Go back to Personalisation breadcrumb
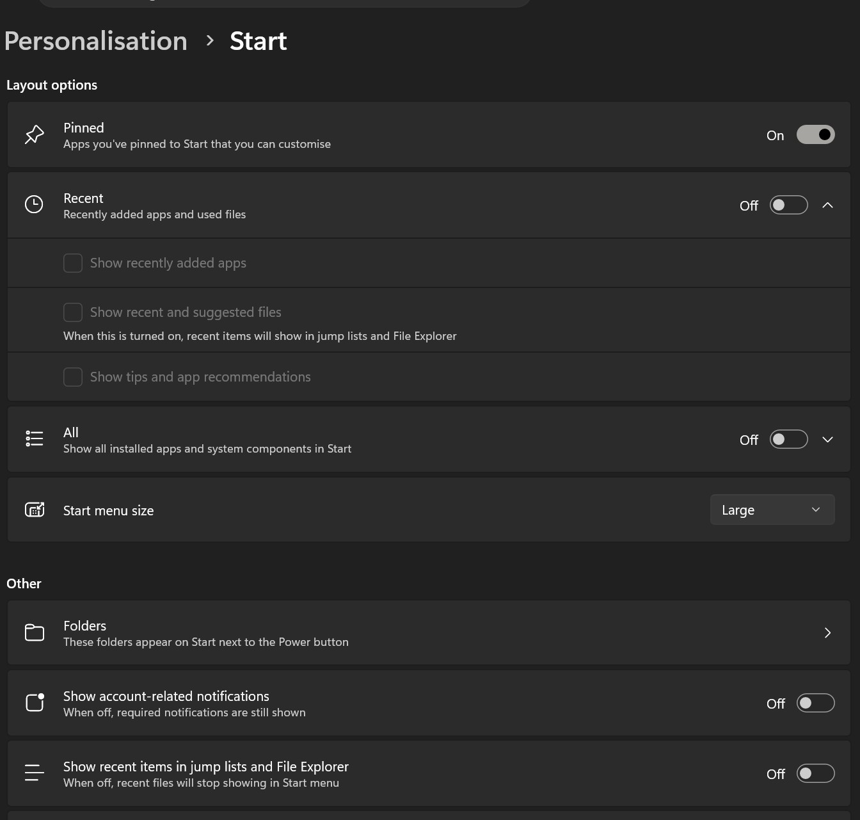The width and height of the screenshot is (860, 820). point(96,41)
